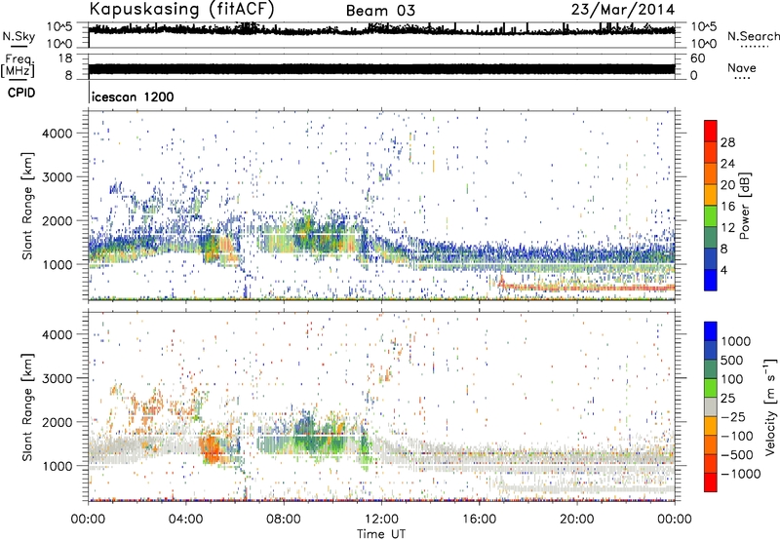Click the Kapuskasing (fitACF) title text
The height and width of the screenshot is (540, 780).
[181, 9]
